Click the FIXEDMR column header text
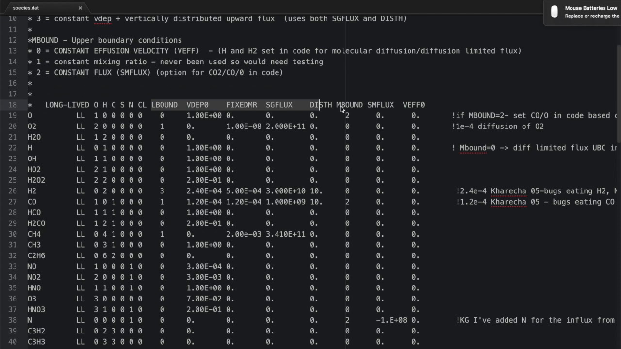Image resolution: width=621 pixels, height=349 pixels. [242, 105]
